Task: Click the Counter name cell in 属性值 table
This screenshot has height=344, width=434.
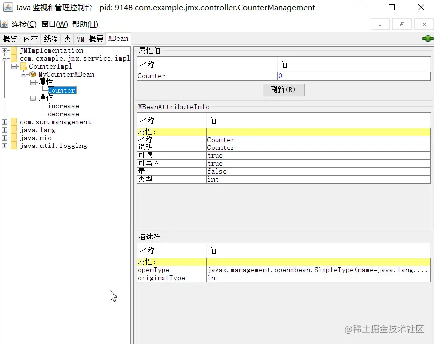Action: point(207,76)
